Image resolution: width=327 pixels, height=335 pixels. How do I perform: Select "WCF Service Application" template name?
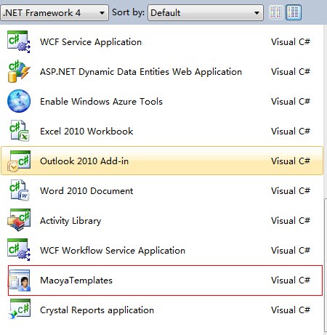point(91,42)
